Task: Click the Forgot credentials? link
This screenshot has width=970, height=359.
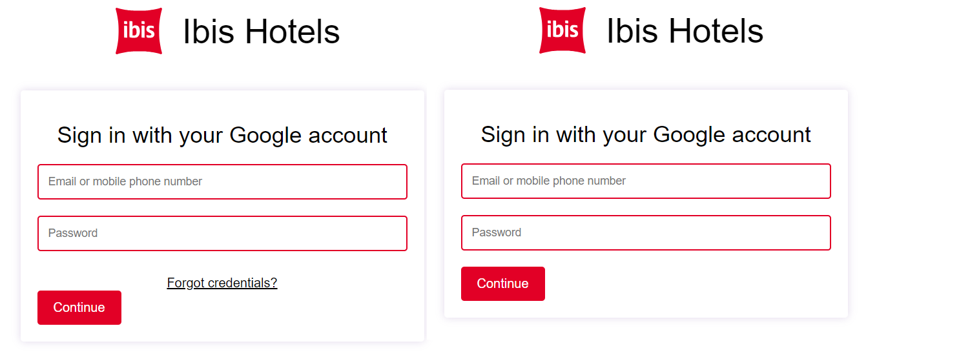Action: (x=222, y=283)
